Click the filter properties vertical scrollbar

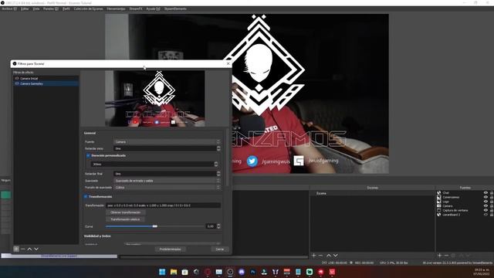pyautogui.click(x=228, y=157)
